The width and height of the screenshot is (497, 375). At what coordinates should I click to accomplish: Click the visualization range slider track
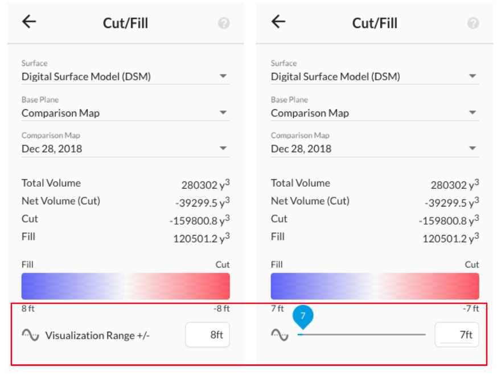coord(362,335)
